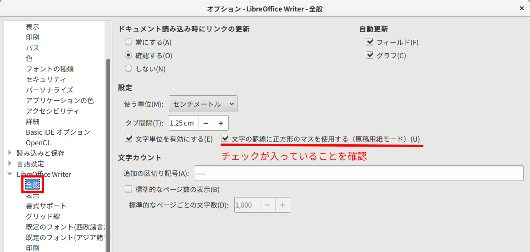Select 印刷 under LibreOffice Writer

33,248
